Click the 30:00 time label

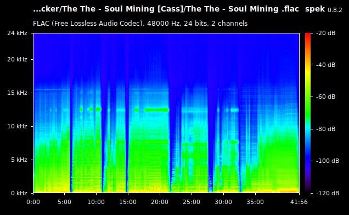coord(223,202)
